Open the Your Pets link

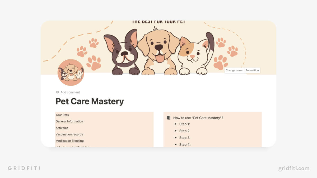click(62, 115)
